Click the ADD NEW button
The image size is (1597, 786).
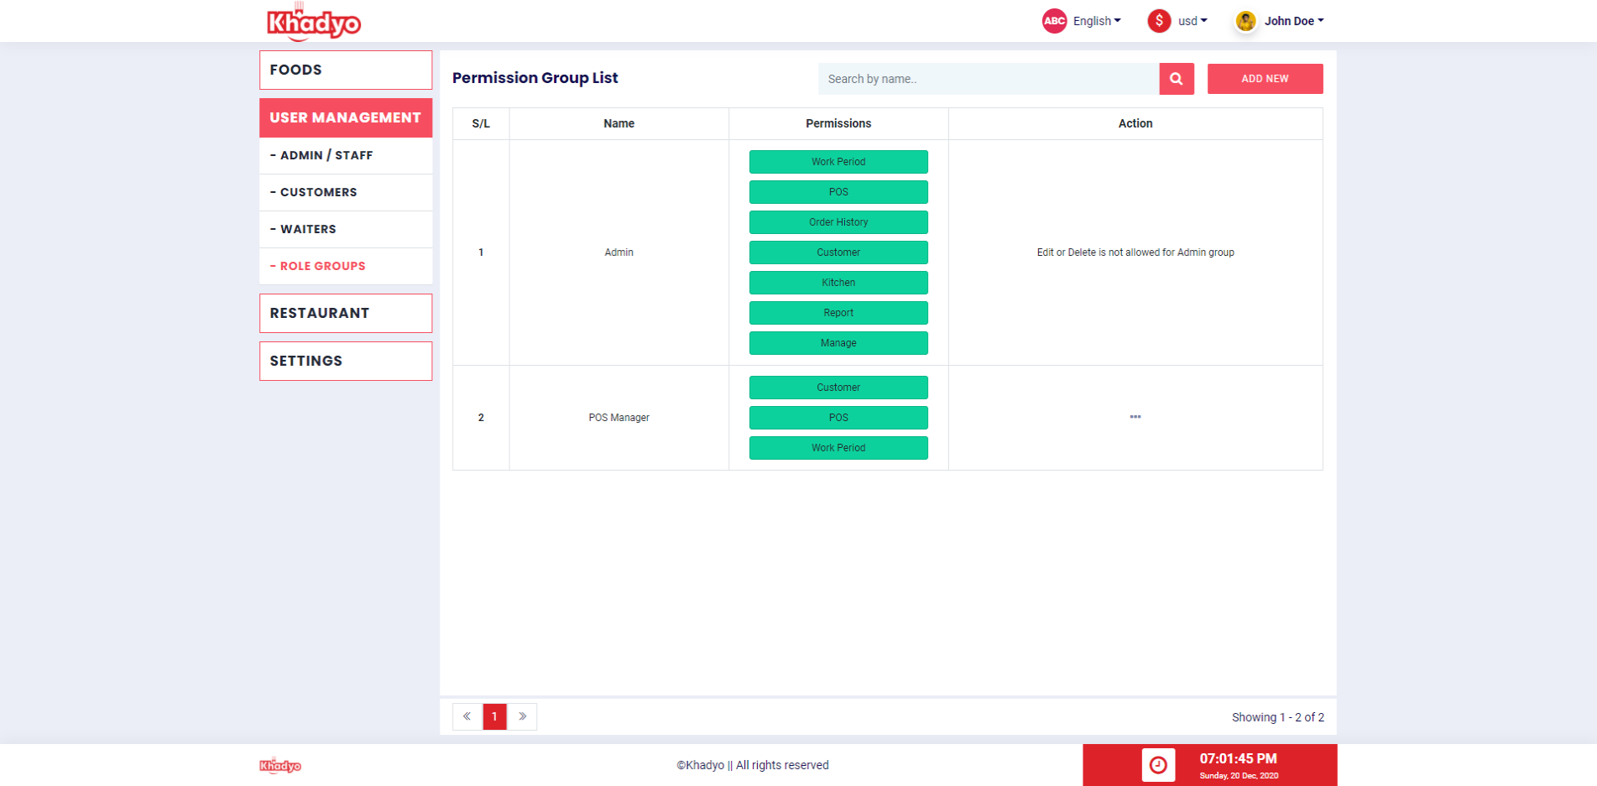coord(1265,79)
